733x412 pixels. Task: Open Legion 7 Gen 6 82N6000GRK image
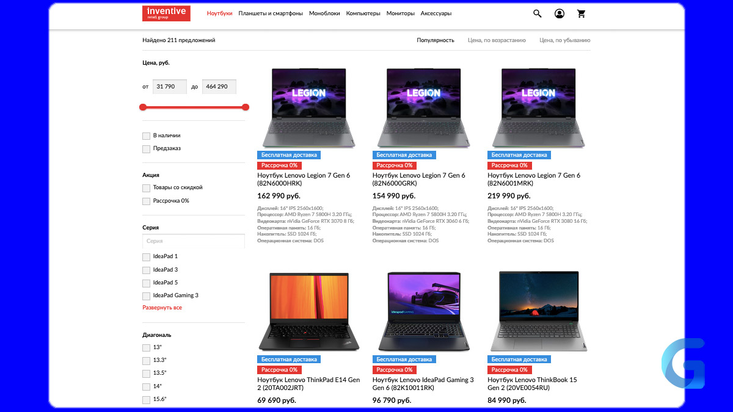[424, 107]
